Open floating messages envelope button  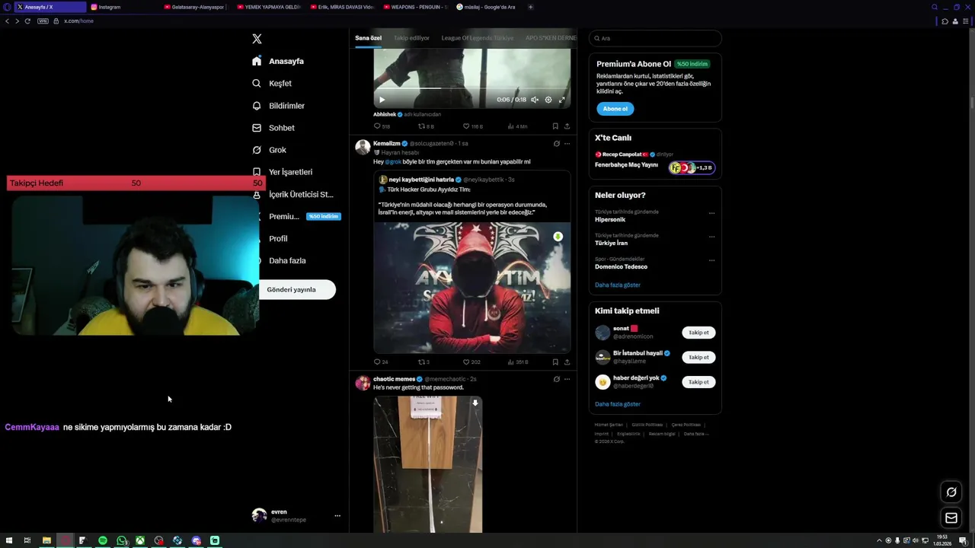(x=951, y=518)
